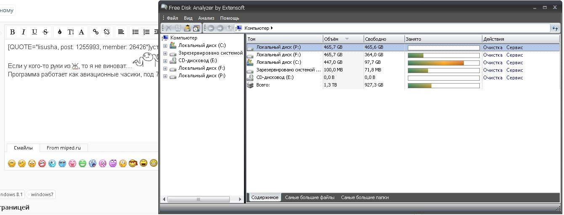
Task: Click Сервис for CD-дисковод (E:) row
Action: [x=515, y=78]
